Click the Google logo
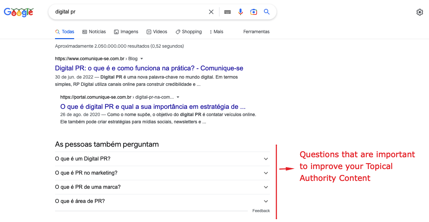Image resolution: width=429 pixels, height=222 pixels. [18, 12]
